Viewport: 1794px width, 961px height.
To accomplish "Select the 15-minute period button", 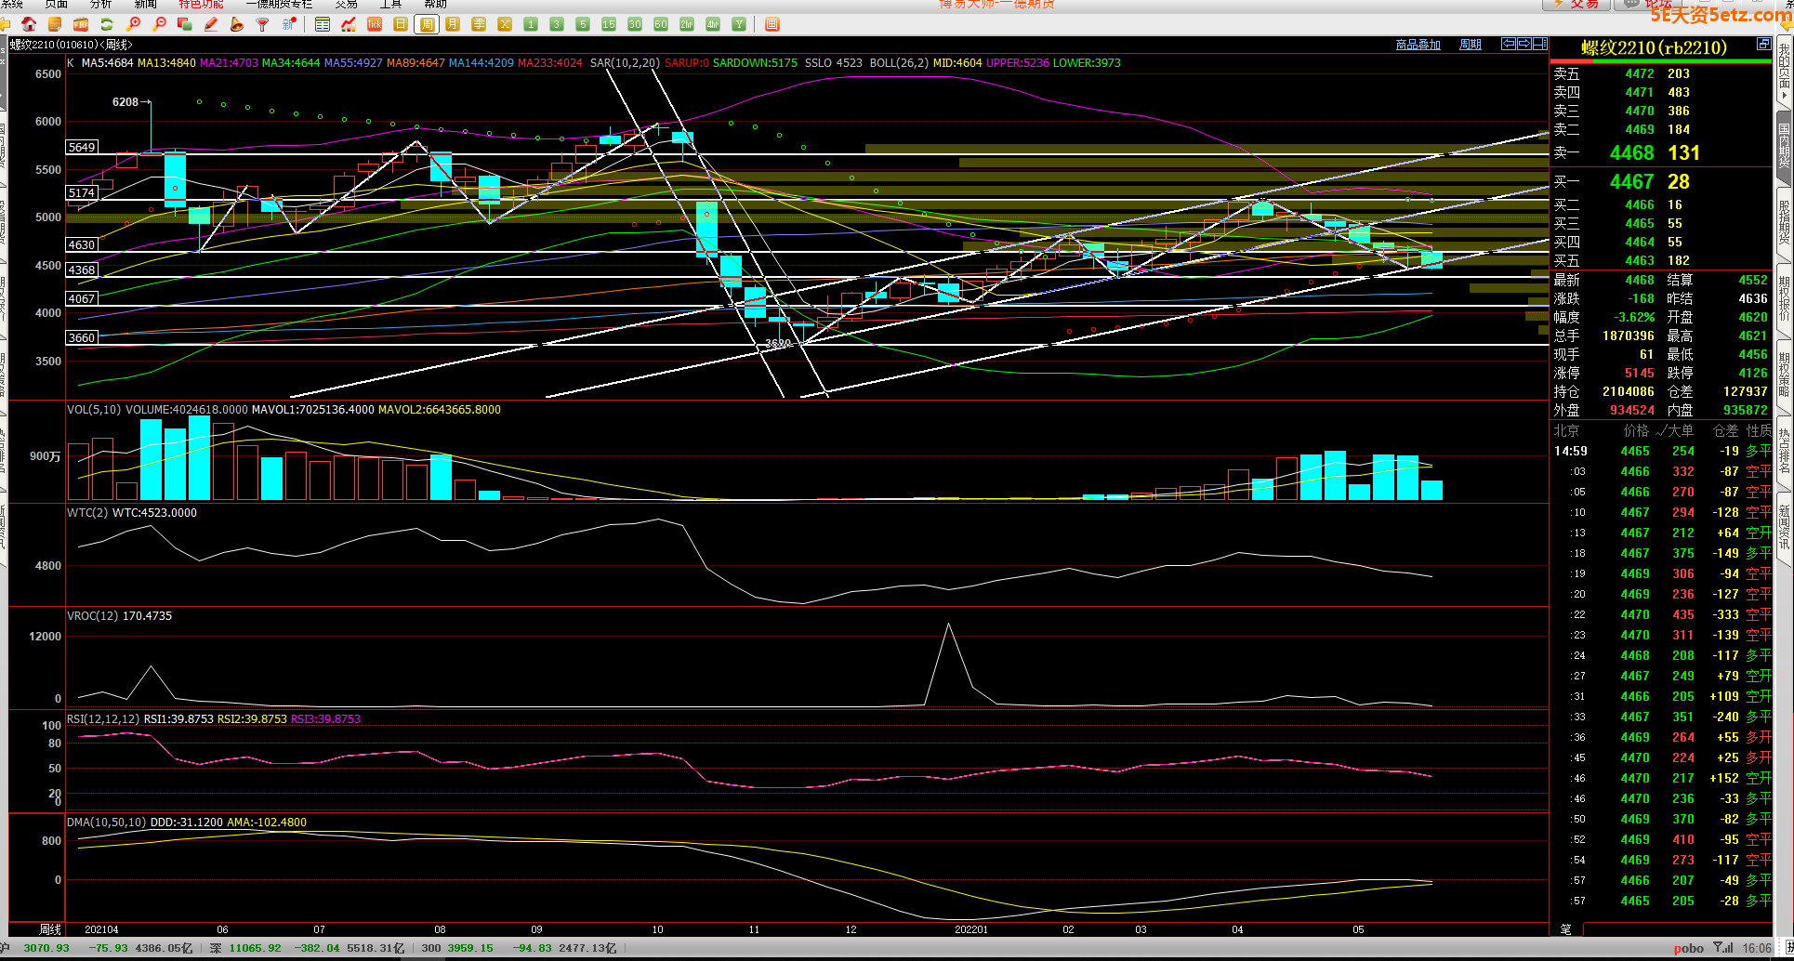I will [609, 24].
